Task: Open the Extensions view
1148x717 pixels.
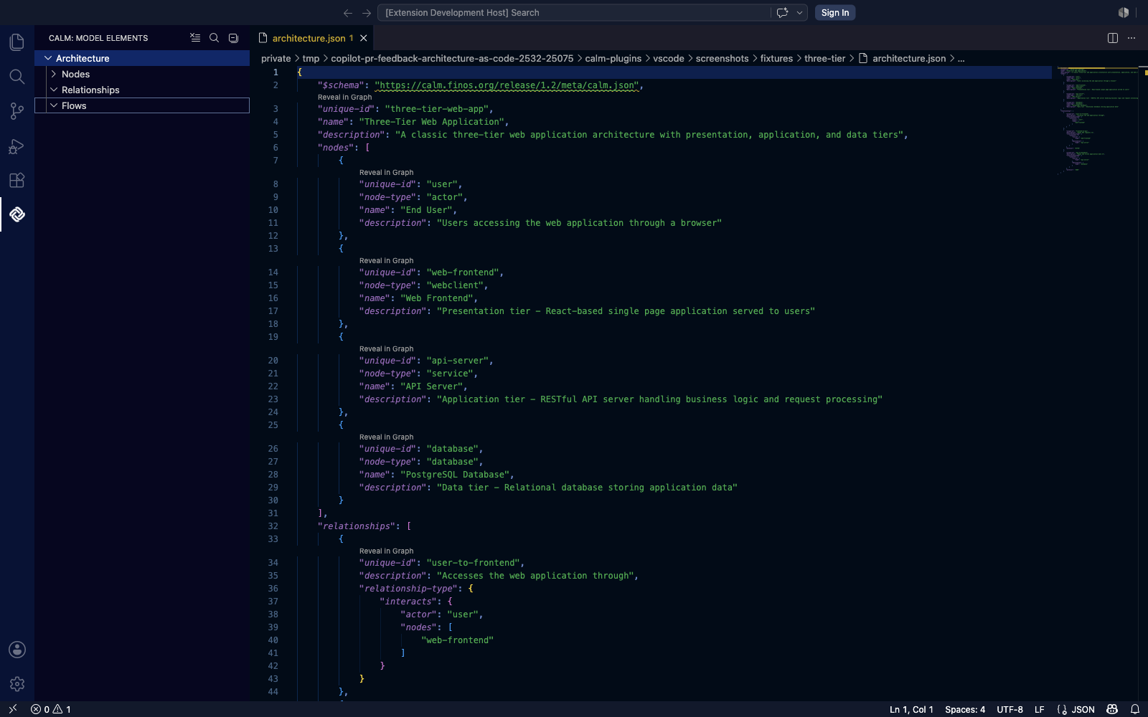Action: (x=17, y=181)
